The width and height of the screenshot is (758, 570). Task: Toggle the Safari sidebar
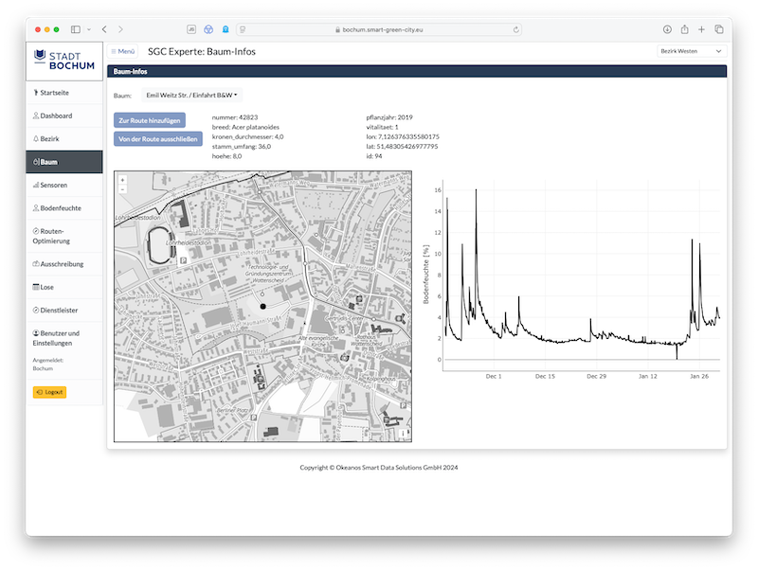(x=76, y=29)
